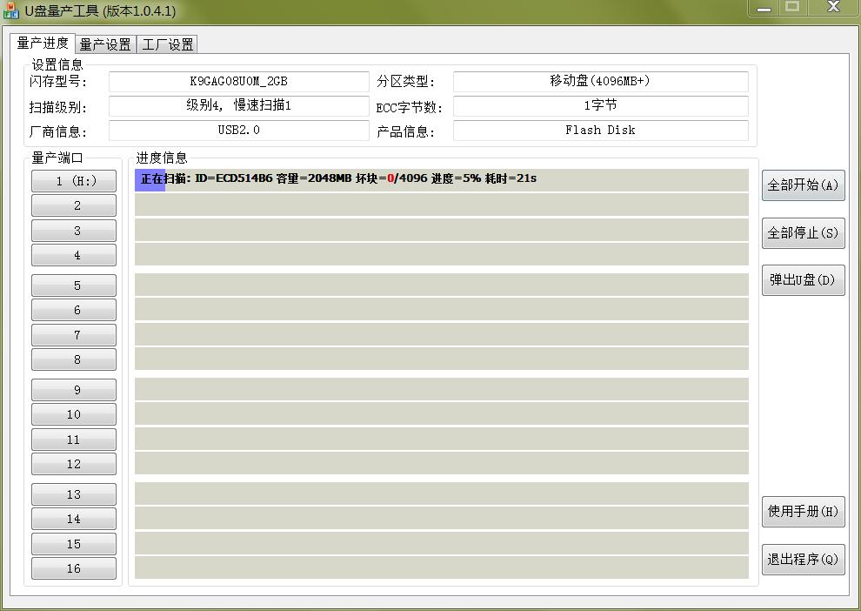This screenshot has height=611, width=861.
Task: Select production port 16
Action: click(73, 568)
